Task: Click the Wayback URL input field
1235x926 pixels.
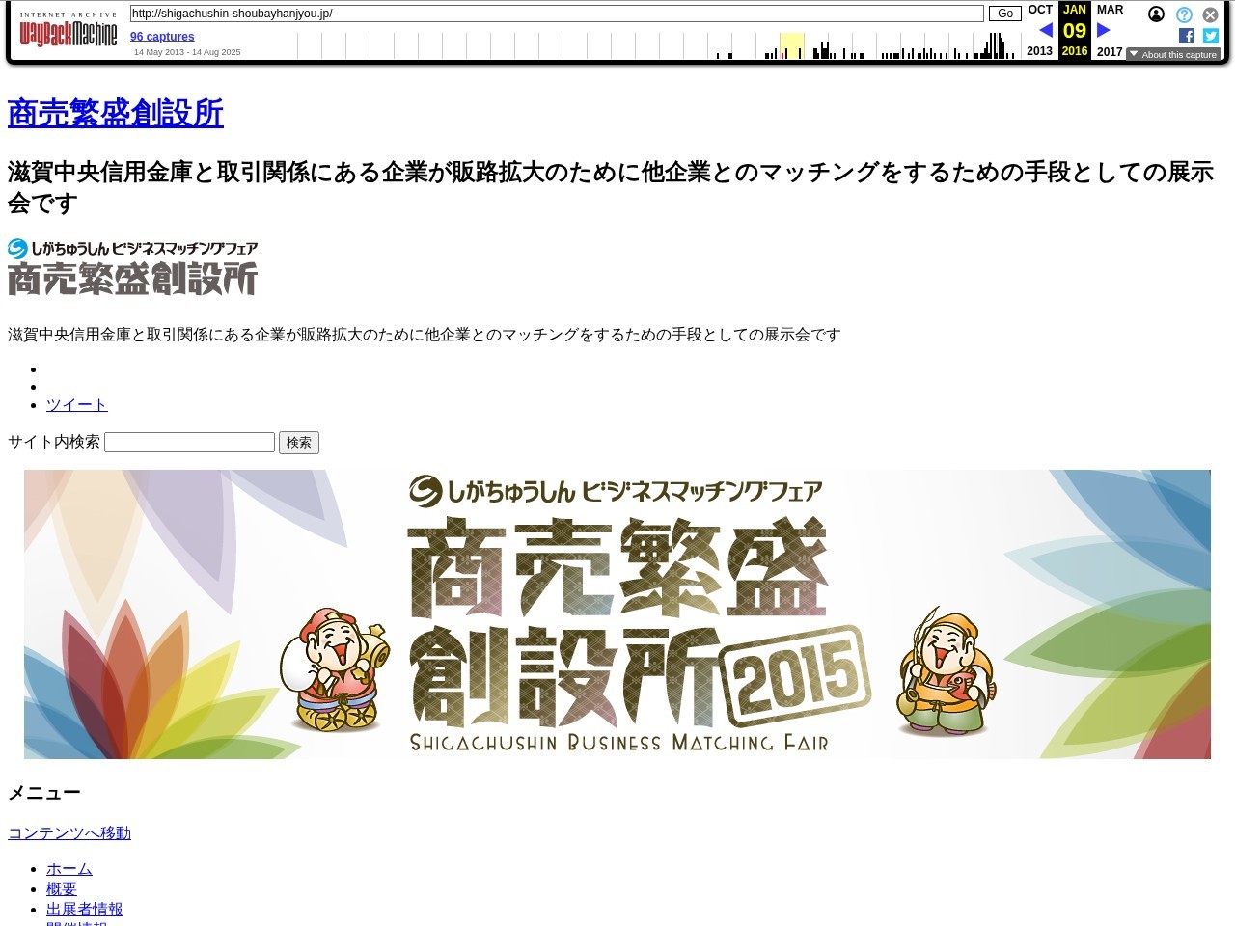Action: (x=557, y=14)
